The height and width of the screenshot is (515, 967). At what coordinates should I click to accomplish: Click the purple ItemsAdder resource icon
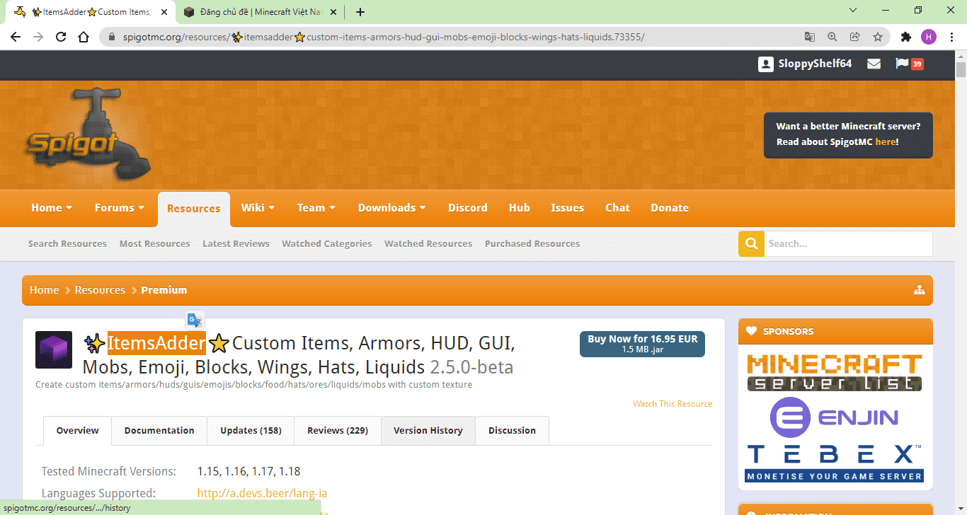coord(54,349)
